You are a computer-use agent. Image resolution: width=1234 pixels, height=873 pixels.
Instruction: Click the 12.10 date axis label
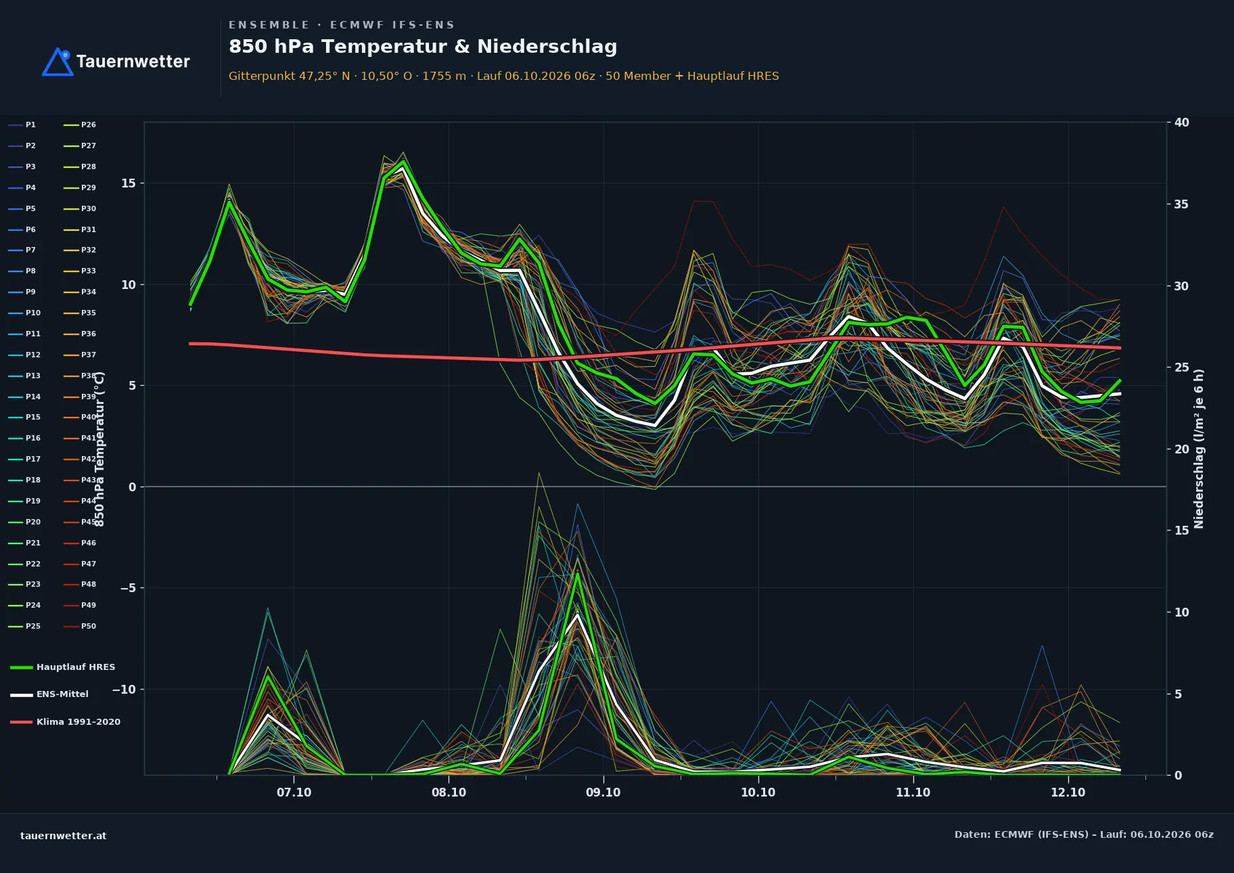[1068, 792]
